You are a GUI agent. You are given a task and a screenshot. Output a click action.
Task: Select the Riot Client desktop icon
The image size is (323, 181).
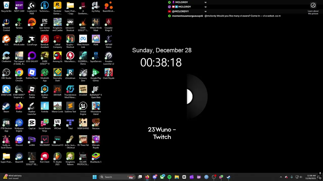tap(45, 158)
